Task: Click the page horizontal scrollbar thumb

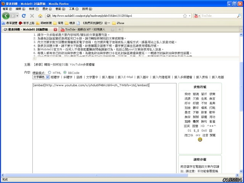Action: [x=96, y=175]
